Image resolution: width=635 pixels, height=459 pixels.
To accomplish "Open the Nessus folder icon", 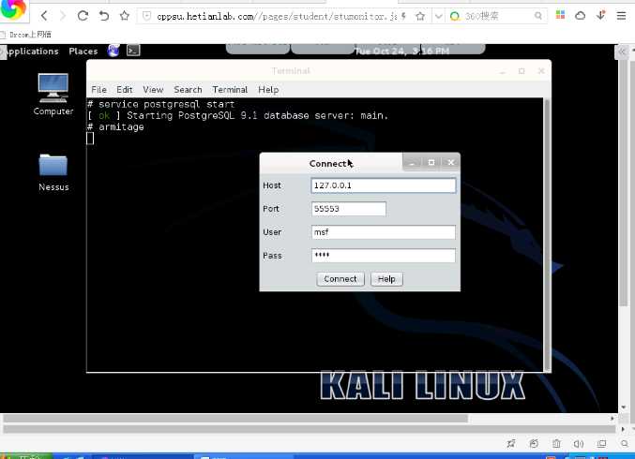I will tap(53, 172).
